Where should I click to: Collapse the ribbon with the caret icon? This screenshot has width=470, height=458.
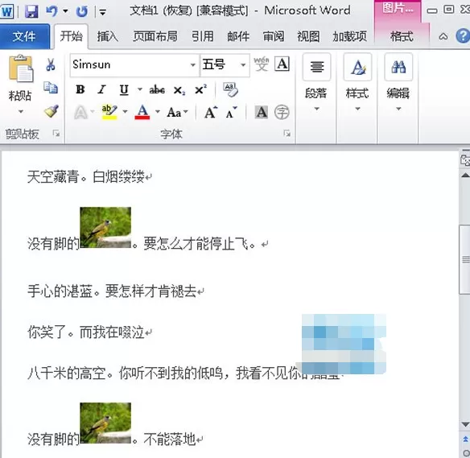pos(443,36)
